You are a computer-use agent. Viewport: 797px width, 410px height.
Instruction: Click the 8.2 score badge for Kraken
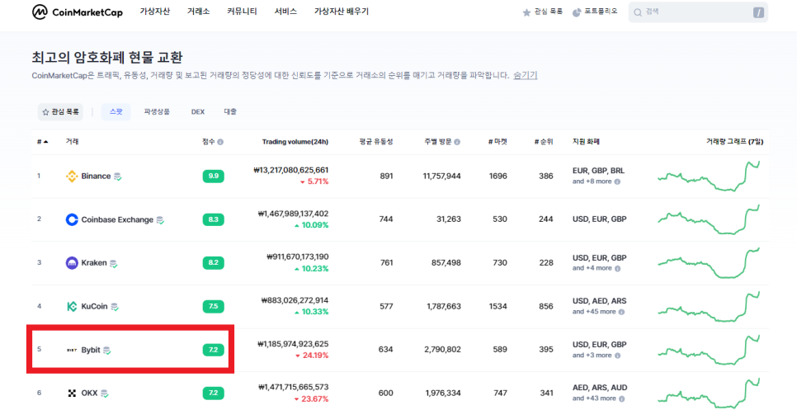click(214, 263)
